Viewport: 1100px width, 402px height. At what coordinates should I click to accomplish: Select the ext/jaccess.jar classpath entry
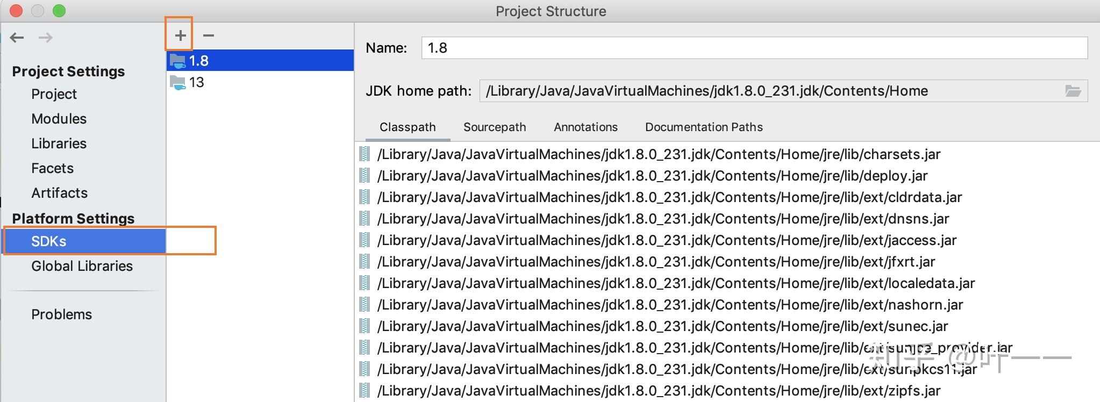667,240
